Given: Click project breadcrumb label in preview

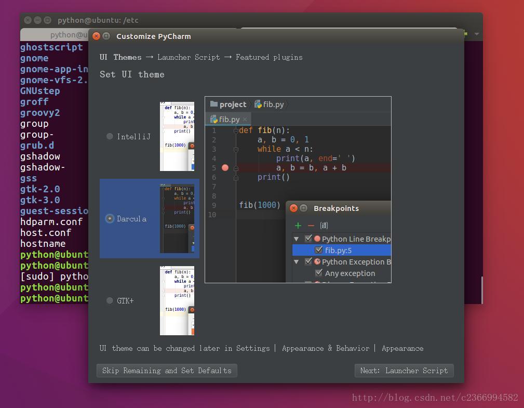Looking at the screenshot, I should 233,104.
